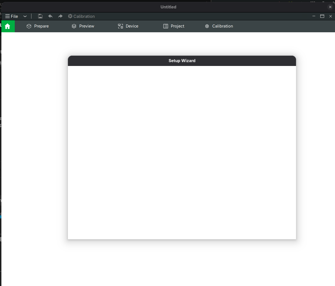Expand the dropdown chevron next to File

pyautogui.click(x=25, y=16)
